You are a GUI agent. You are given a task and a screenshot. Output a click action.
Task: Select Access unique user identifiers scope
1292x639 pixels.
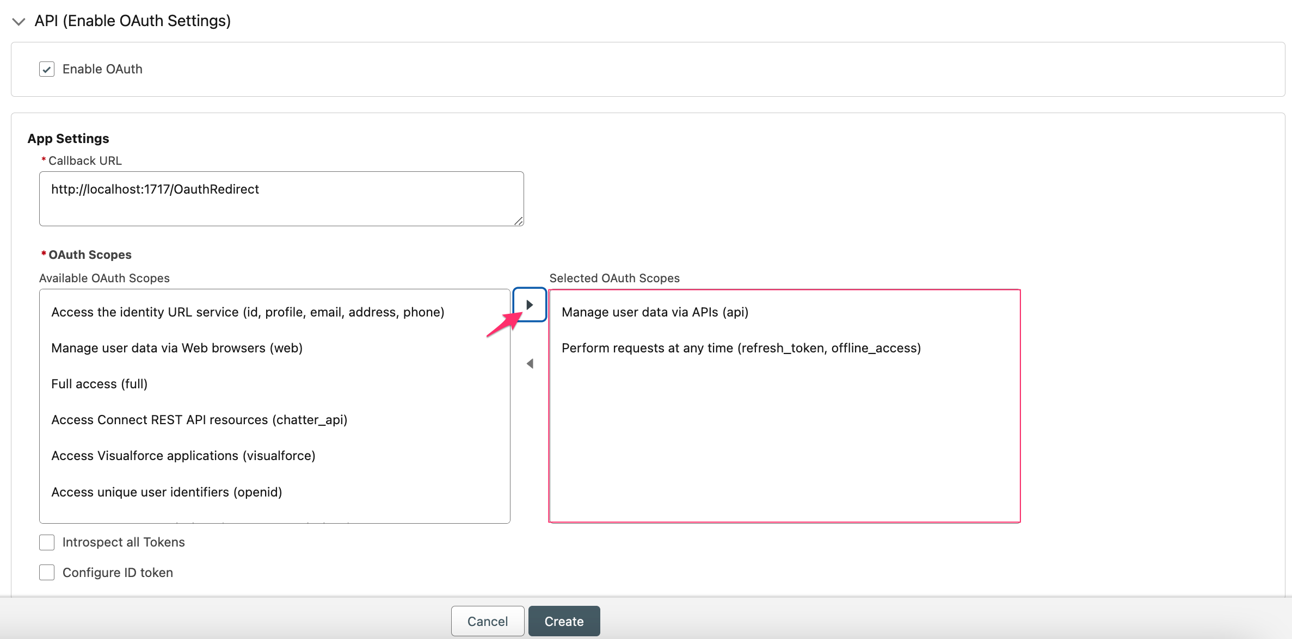tap(167, 492)
